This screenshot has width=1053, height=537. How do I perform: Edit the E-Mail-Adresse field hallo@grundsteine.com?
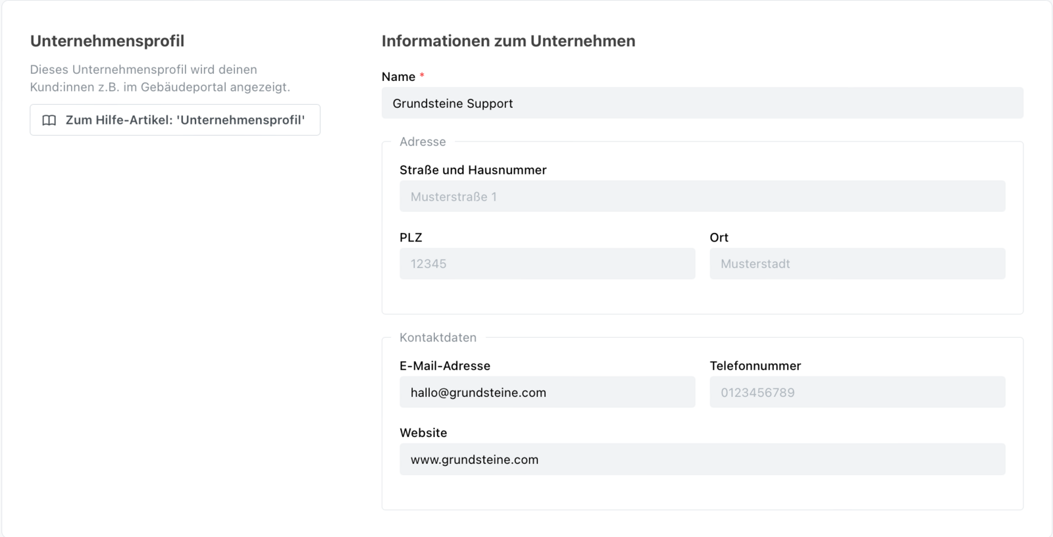547,393
